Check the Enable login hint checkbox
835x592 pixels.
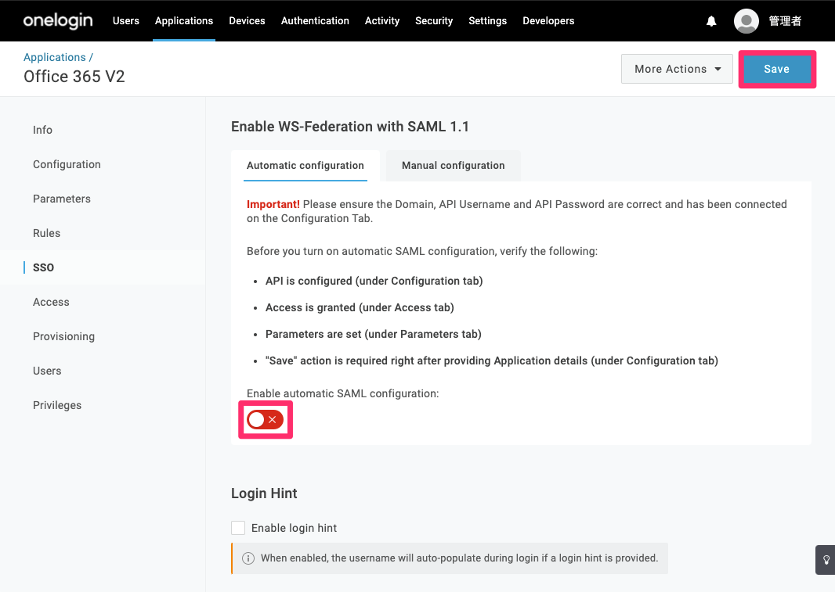point(238,528)
